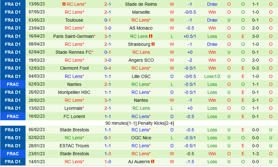Click the penalty kicks note row
278x167 pixels.
[x=139, y=123]
